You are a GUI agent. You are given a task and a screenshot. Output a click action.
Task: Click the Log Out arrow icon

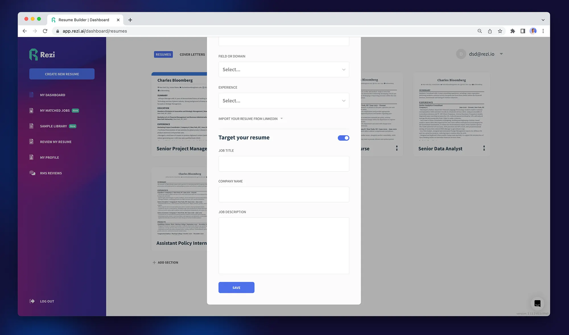32,301
